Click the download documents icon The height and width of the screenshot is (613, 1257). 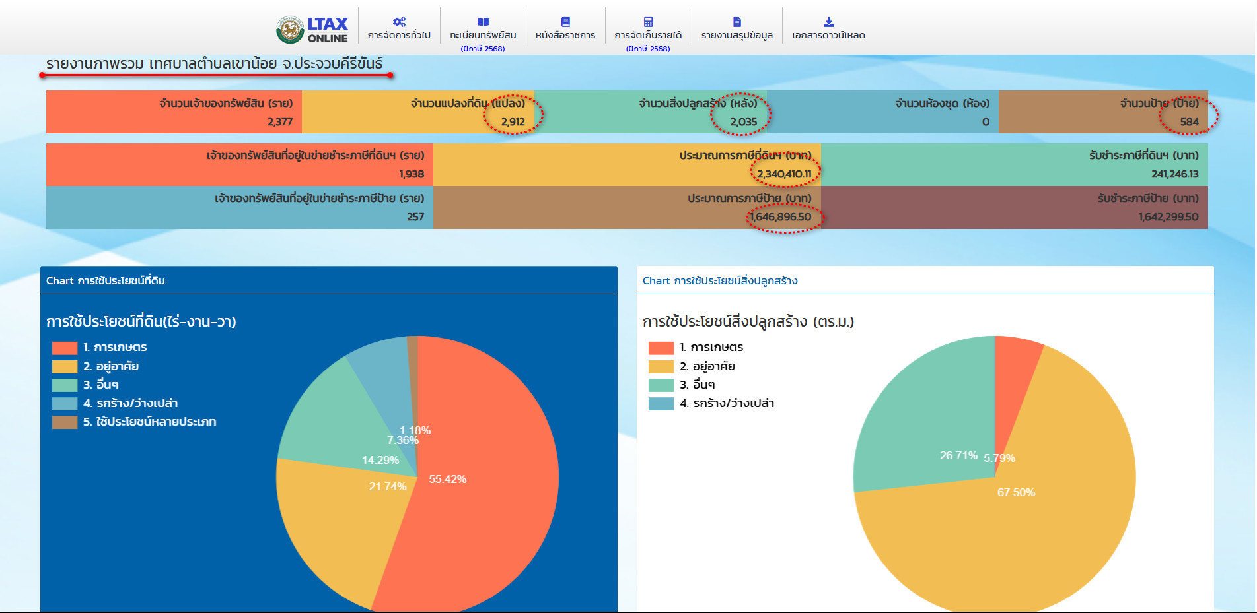[x=828, y=22]
